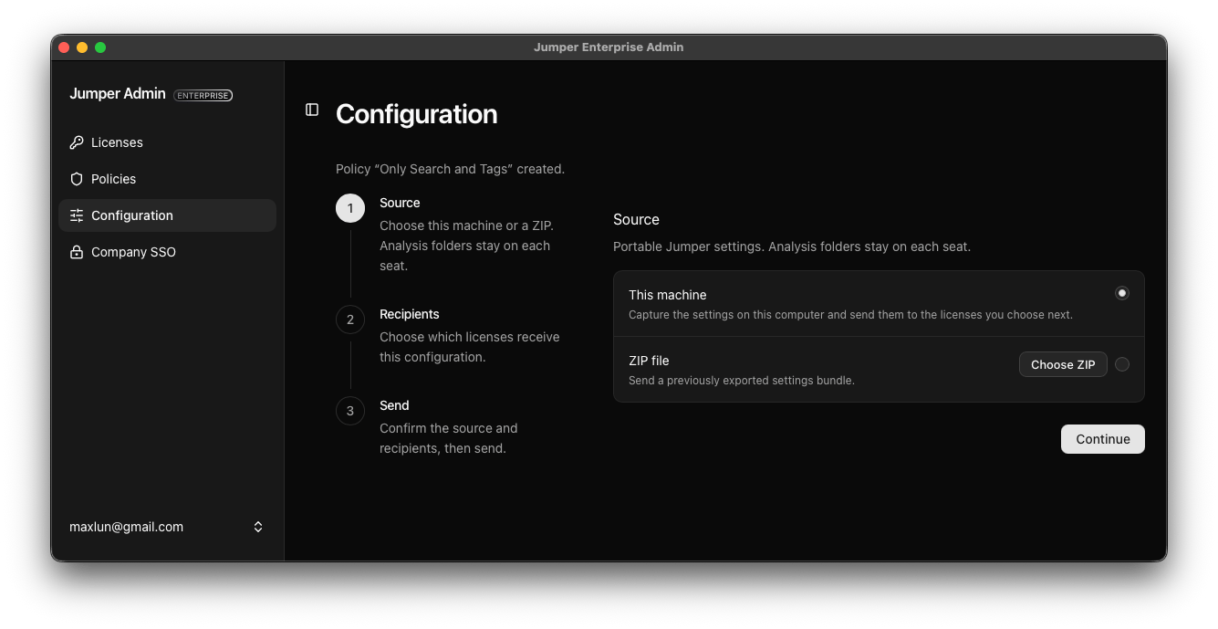Select the ZIP file radio button
The image size is (1218, 629).
[1122, 364]
